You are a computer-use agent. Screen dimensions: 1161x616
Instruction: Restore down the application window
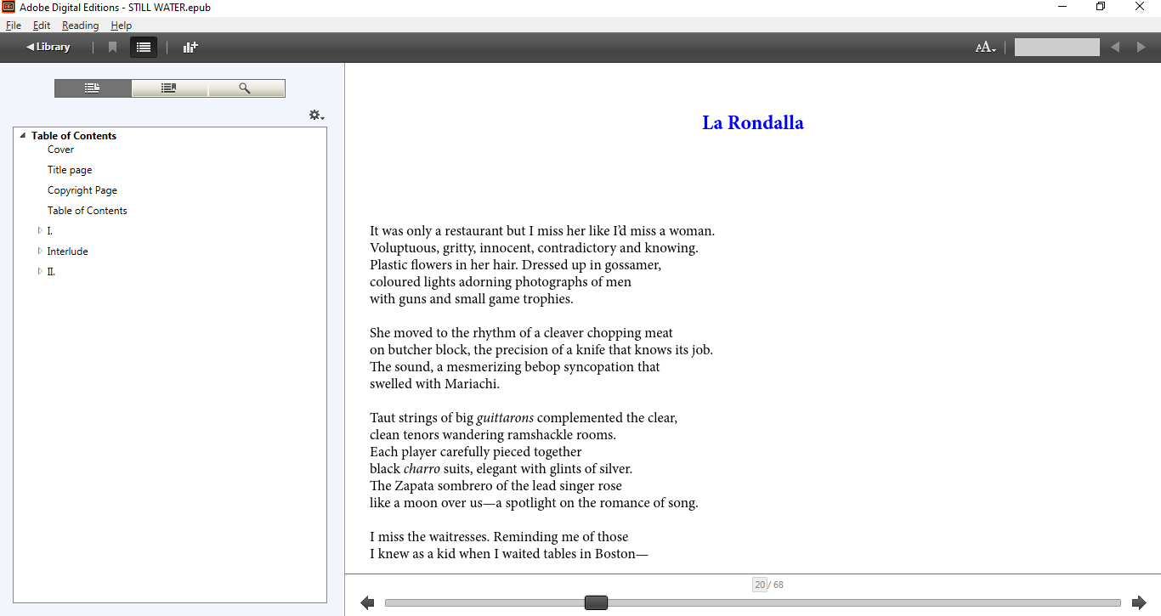pos(1101,7)
